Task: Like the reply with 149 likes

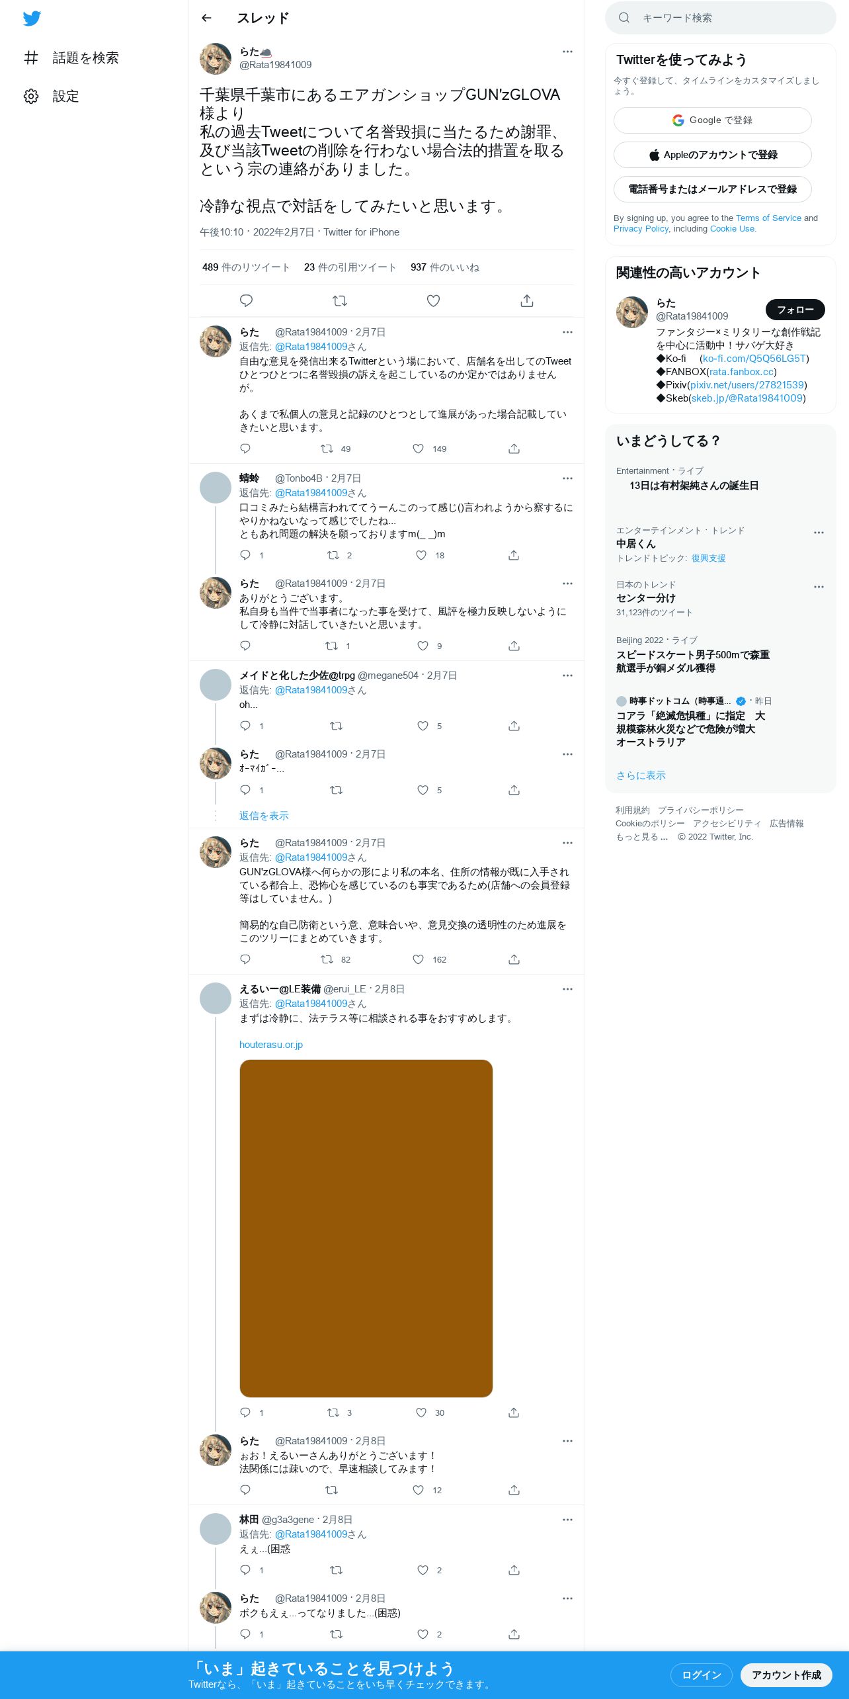Action: pos(418,449)
